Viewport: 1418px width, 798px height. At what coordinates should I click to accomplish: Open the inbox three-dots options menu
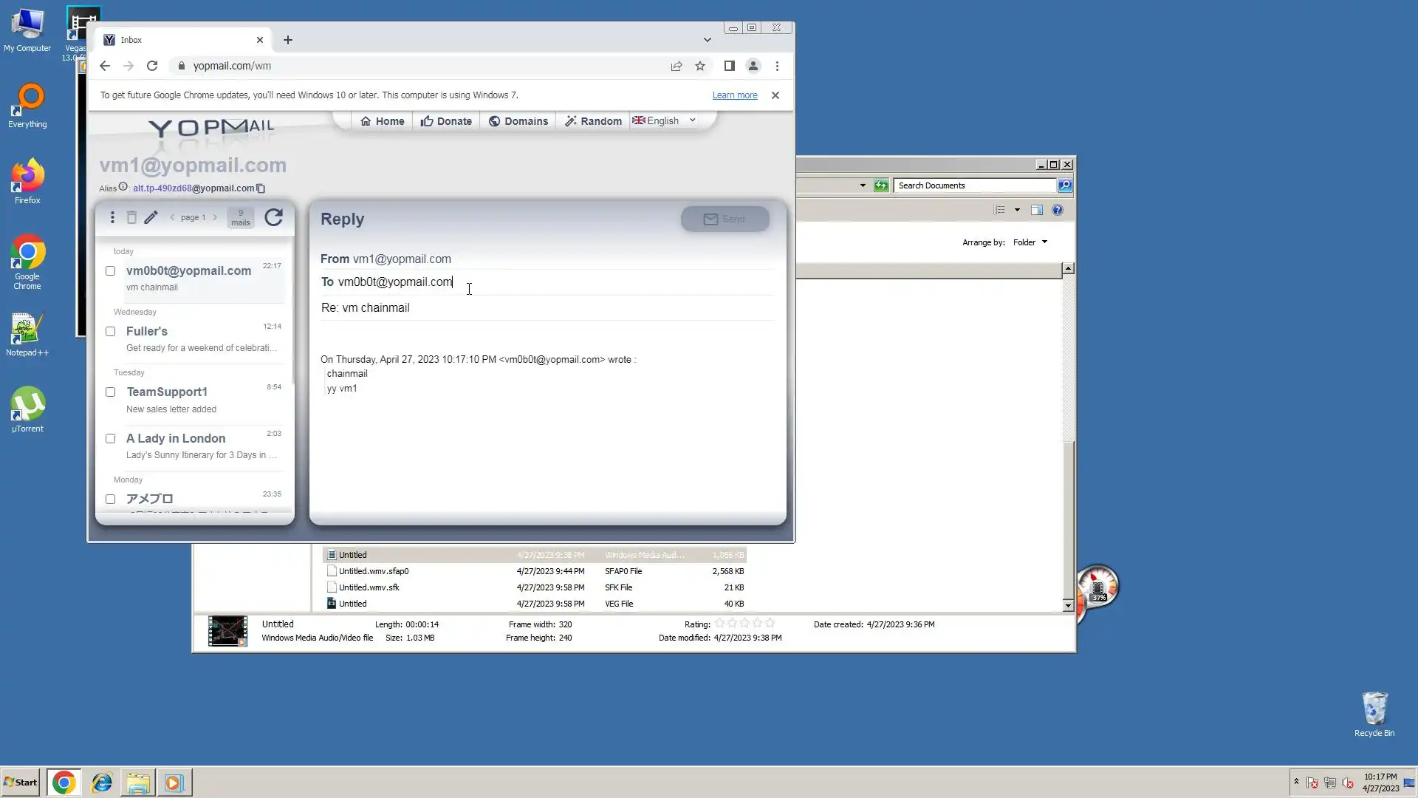112,217
